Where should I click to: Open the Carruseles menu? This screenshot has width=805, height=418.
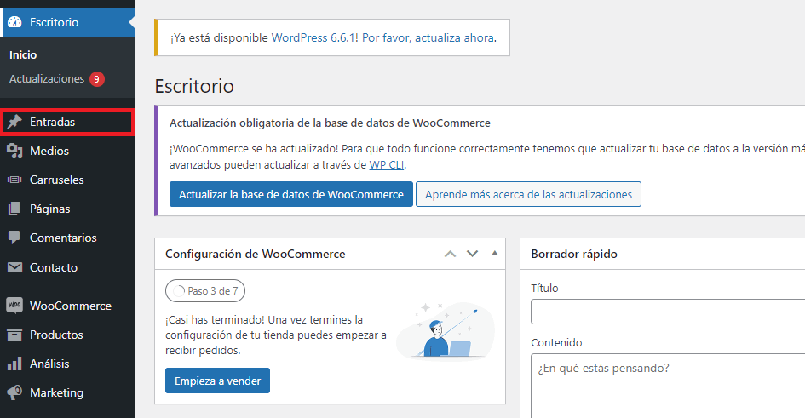click(x=68, y=180)
